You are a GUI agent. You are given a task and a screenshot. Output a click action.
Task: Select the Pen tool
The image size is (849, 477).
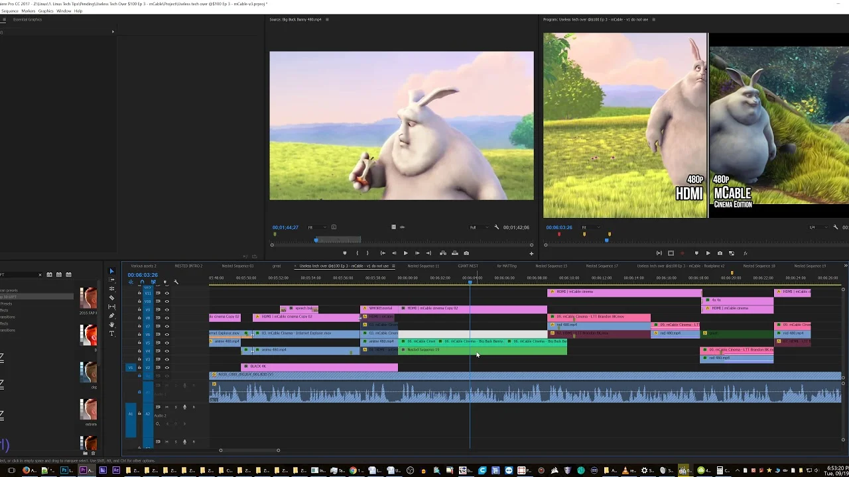[111, 316]
